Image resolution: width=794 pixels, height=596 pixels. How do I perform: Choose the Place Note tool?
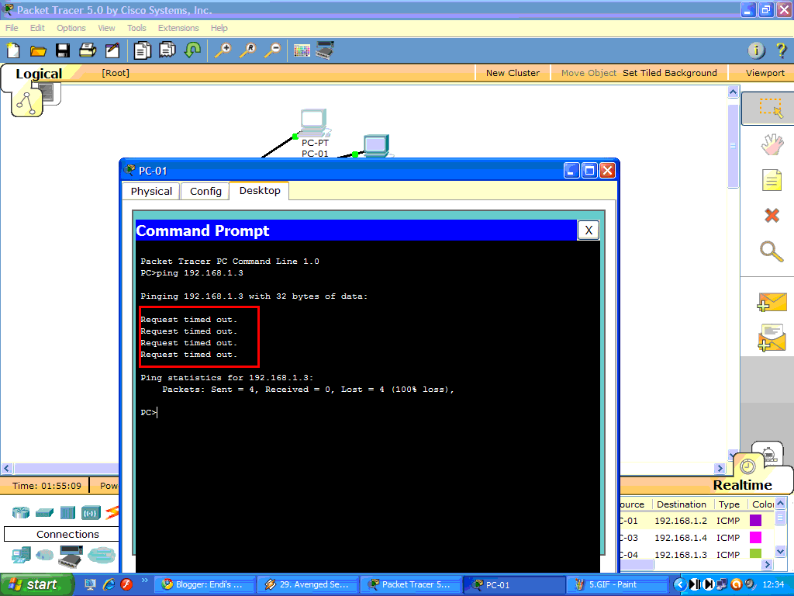(x=772, y=180)
